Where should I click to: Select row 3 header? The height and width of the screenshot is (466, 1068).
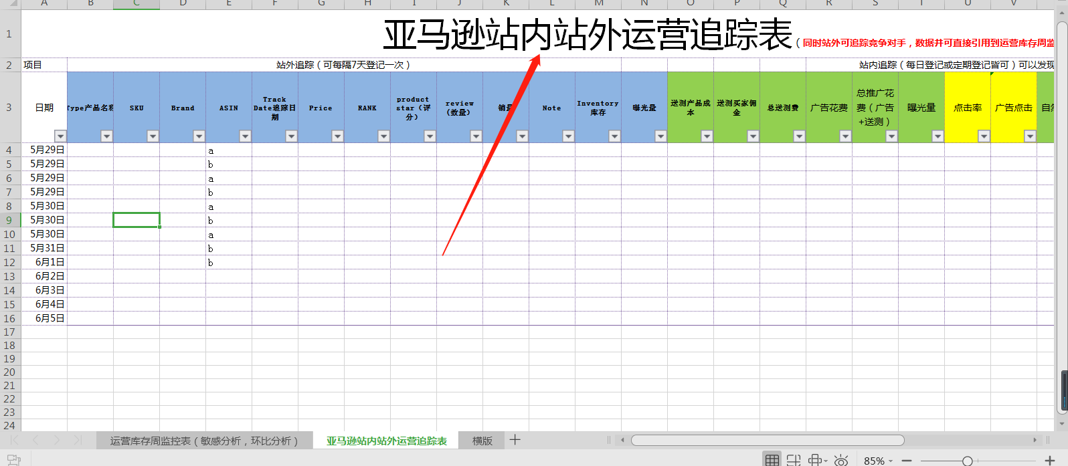9,107
